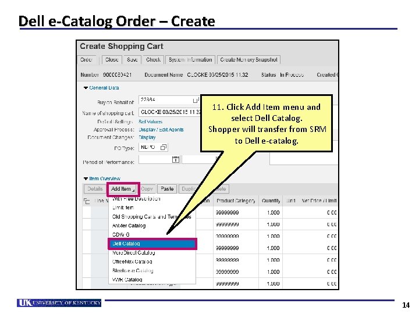Select OfficeMax Catalog from the menu

click(132, 262)
